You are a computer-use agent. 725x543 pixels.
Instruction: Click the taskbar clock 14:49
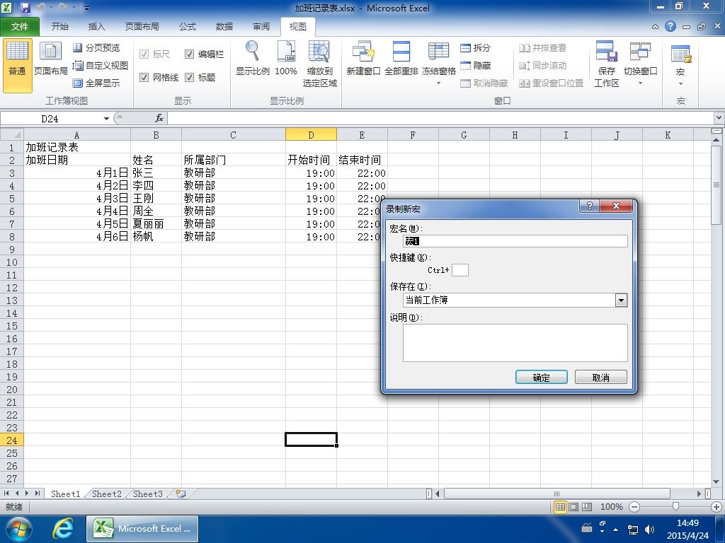click(687, 522)
